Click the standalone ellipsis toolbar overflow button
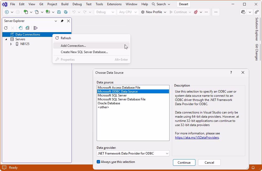This screenshot has height=171, width=262. (x=216, y=12)
